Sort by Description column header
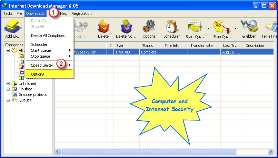Viewport: 278px width, 158px height. tap(258, 46)
